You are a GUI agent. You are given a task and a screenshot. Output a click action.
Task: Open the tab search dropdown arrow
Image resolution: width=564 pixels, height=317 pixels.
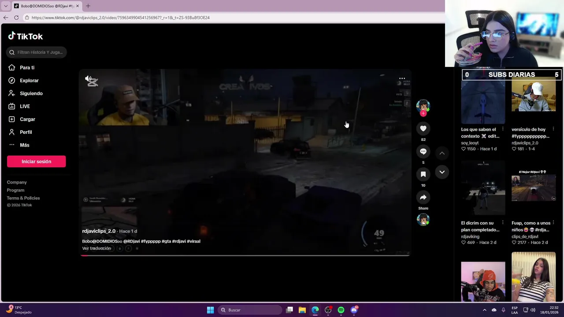tap(6, 6)
